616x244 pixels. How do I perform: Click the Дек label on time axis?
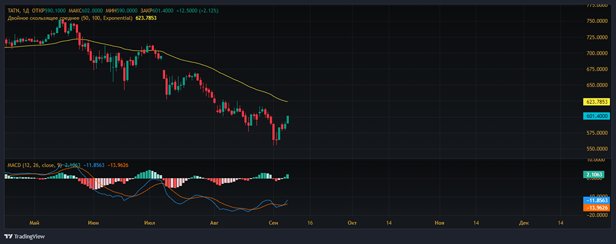[x=524, y=223]
